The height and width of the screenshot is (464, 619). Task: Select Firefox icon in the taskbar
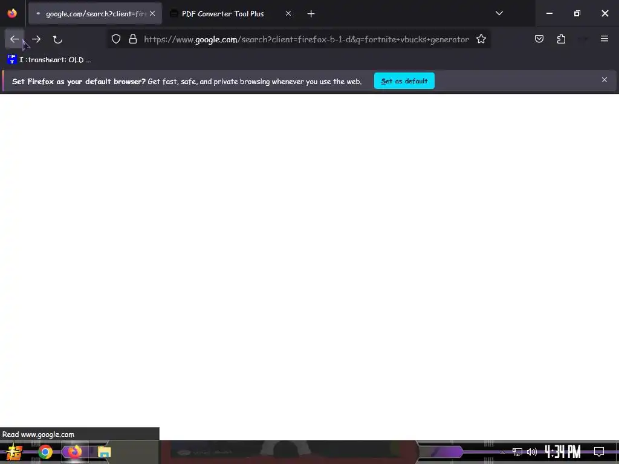75,452
